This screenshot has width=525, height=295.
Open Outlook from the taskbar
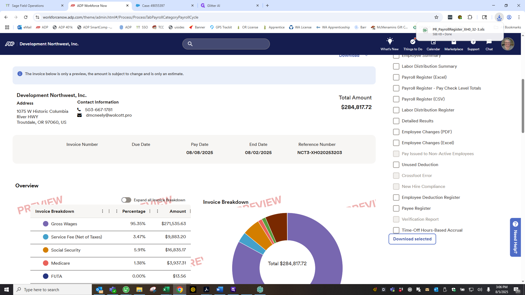(99, 290)
